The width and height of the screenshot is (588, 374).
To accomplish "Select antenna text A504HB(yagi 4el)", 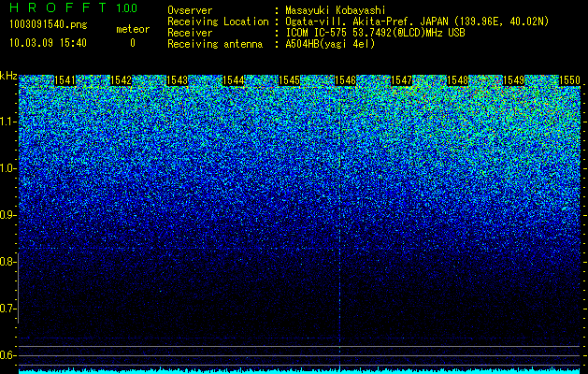I will click(330, 44).
